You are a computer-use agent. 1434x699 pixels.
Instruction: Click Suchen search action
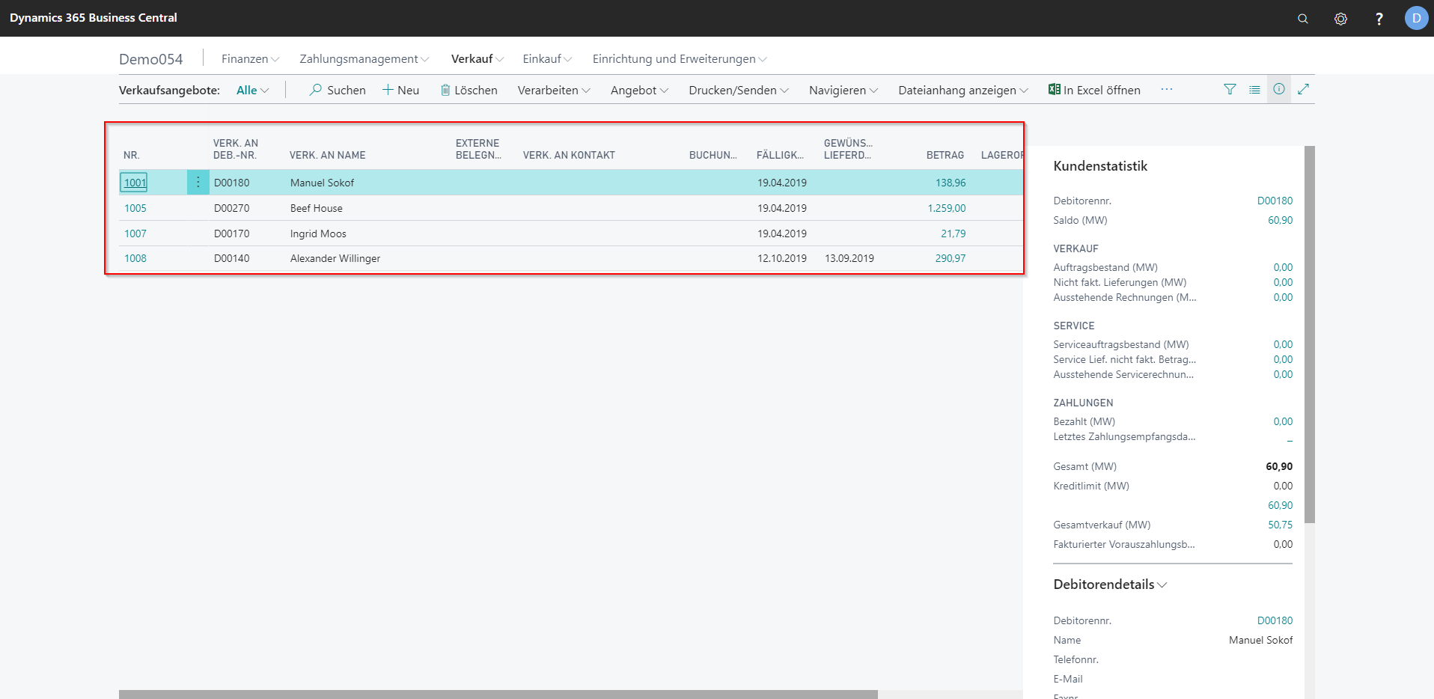coord(338,90)
